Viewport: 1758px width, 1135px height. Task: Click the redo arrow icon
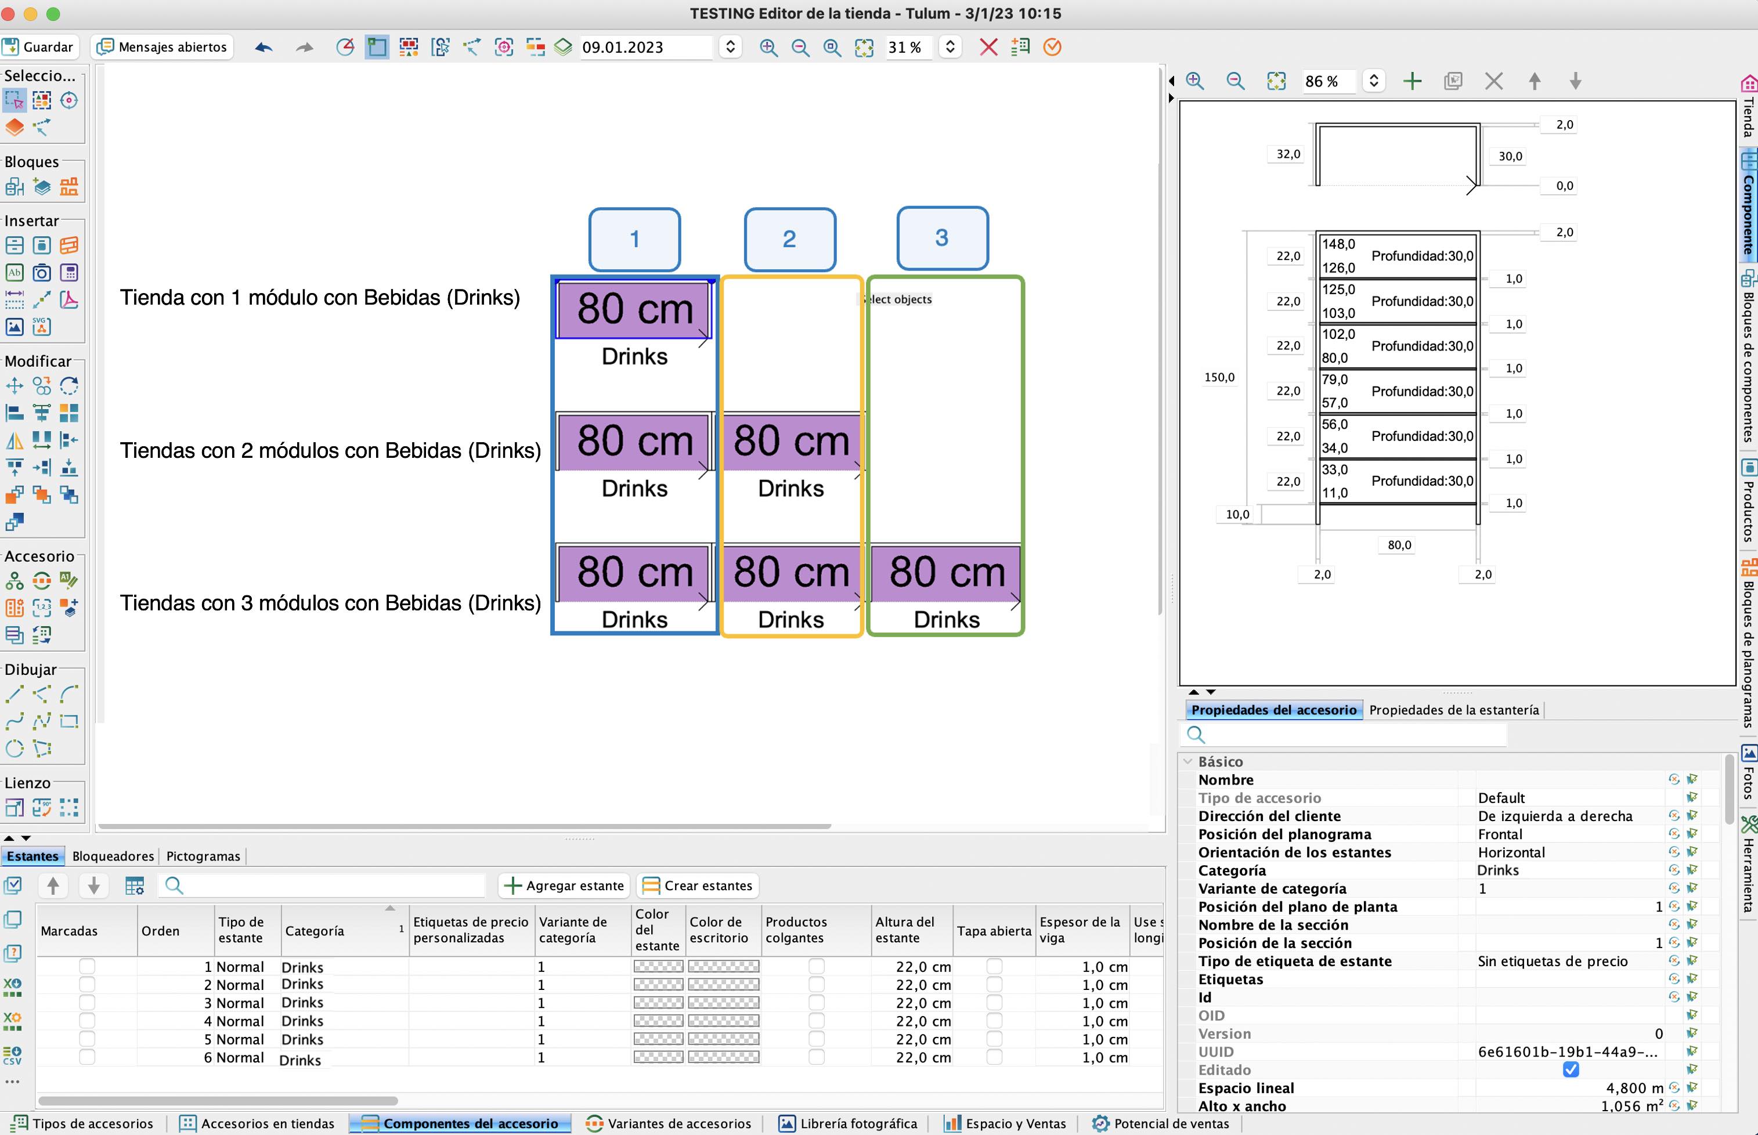(x=305, y=48)
